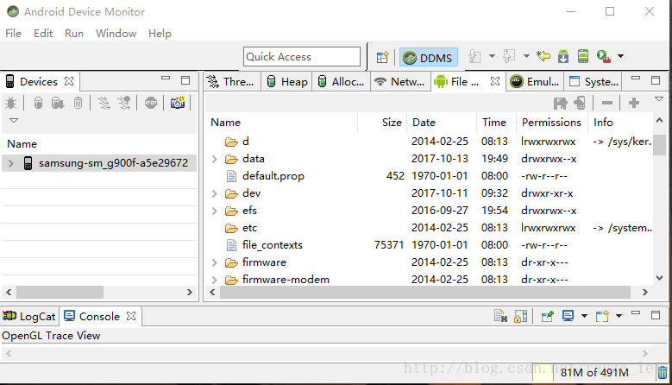Expand the firmware folder
Viewport: 672px width, 385px height.
point(214,262)
